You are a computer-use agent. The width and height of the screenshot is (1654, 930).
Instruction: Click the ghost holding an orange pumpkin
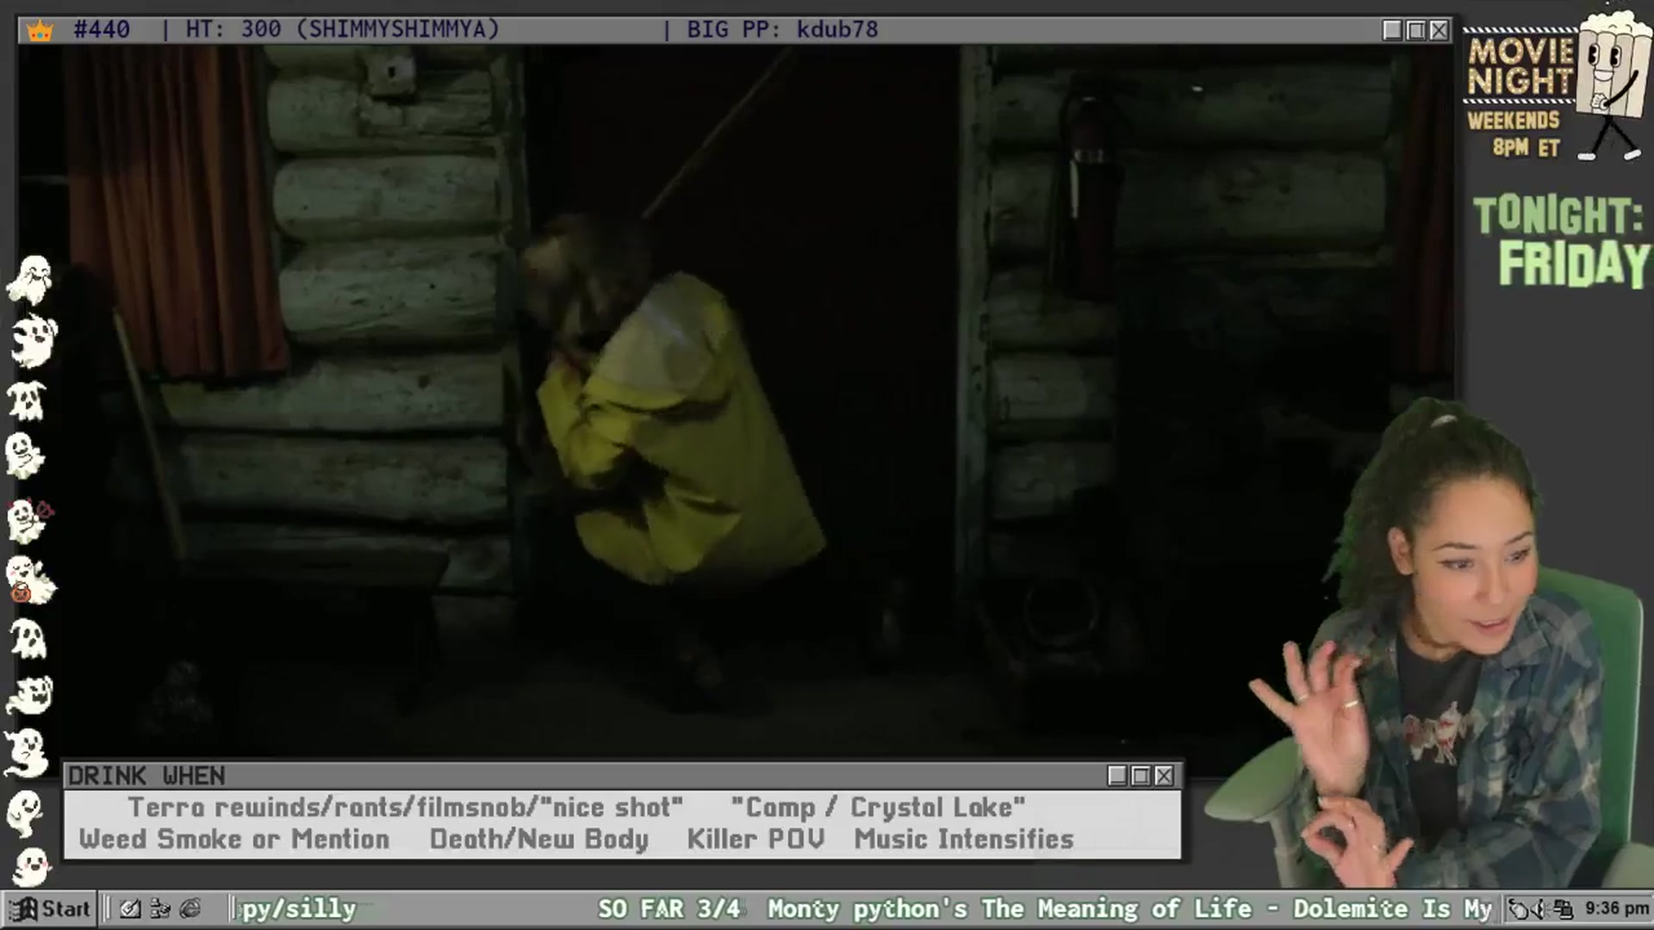[x=30, y=580]
